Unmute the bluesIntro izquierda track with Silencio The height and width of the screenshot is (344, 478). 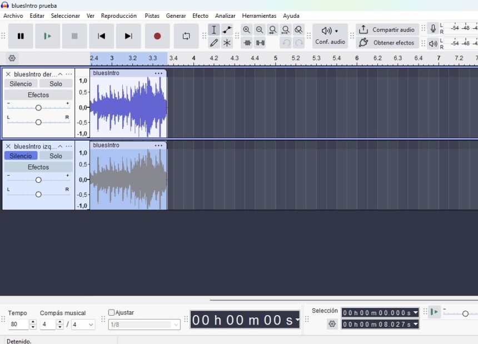click(x=21, y=156)
